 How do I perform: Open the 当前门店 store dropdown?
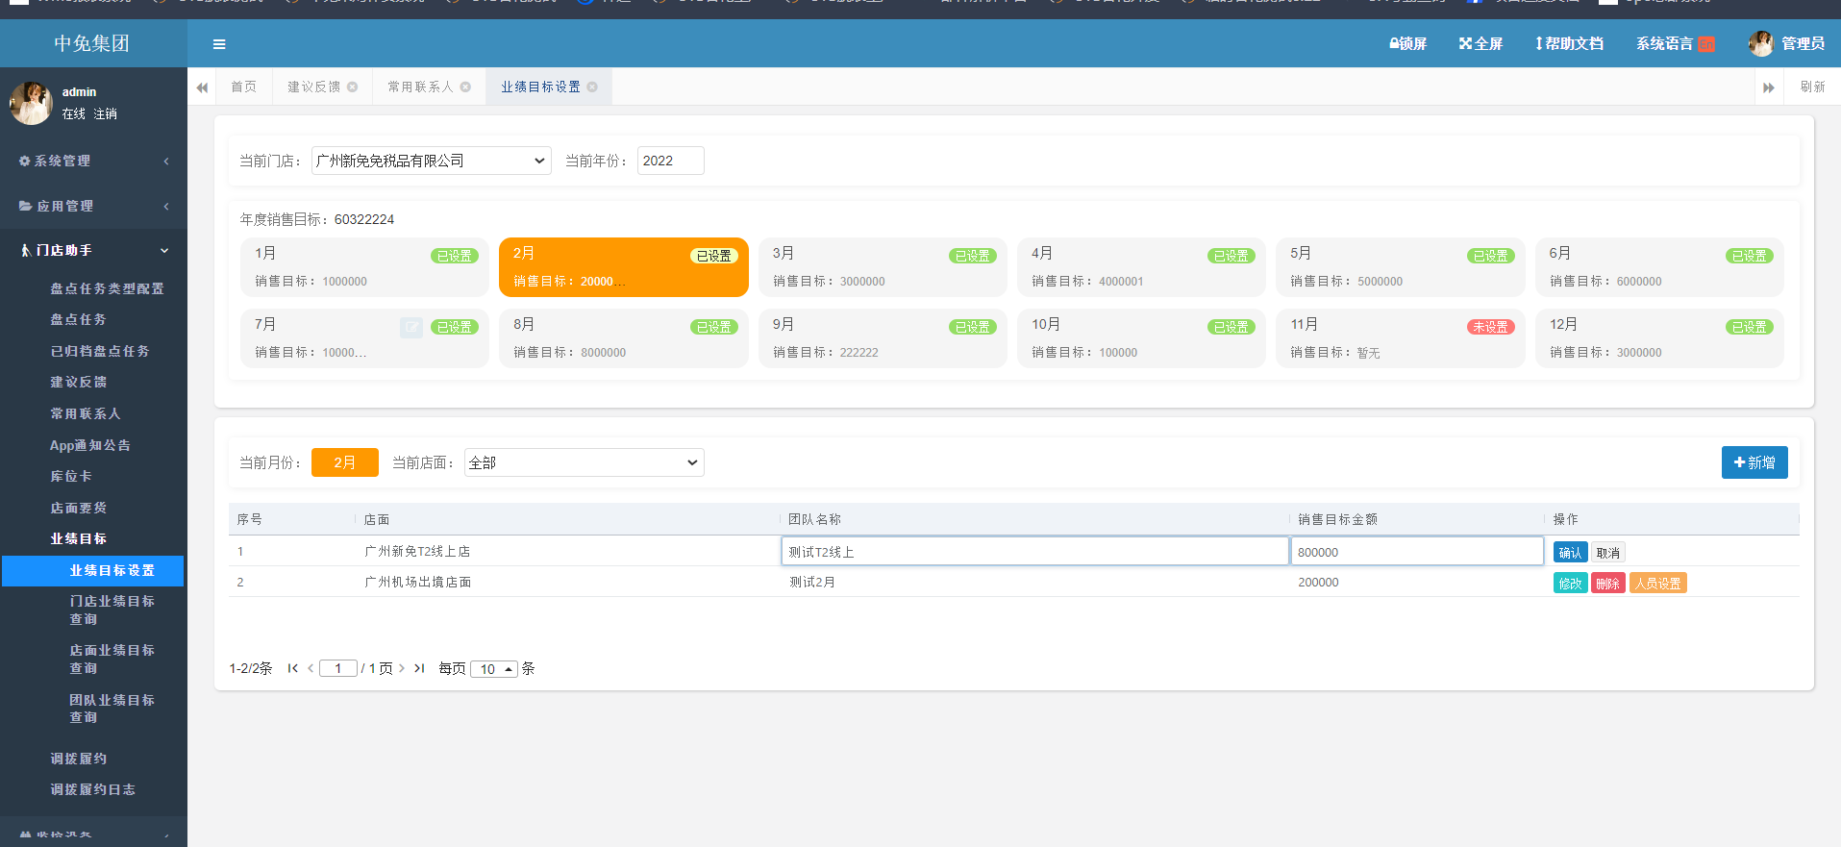coord(431,161)
